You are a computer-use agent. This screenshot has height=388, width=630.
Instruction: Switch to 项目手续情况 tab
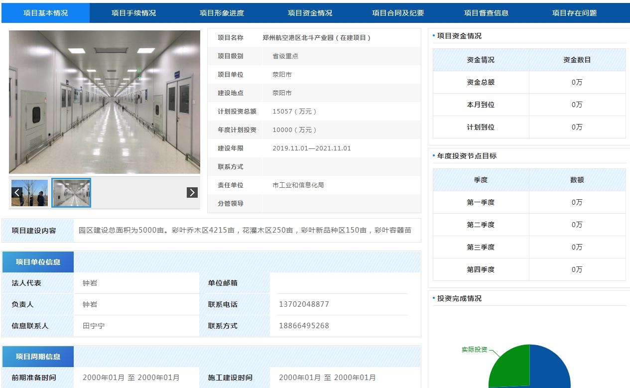click(x=134, y=13)
